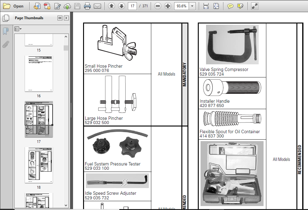Open the Page Thumbnails panel icon

(x=6, y=18)
